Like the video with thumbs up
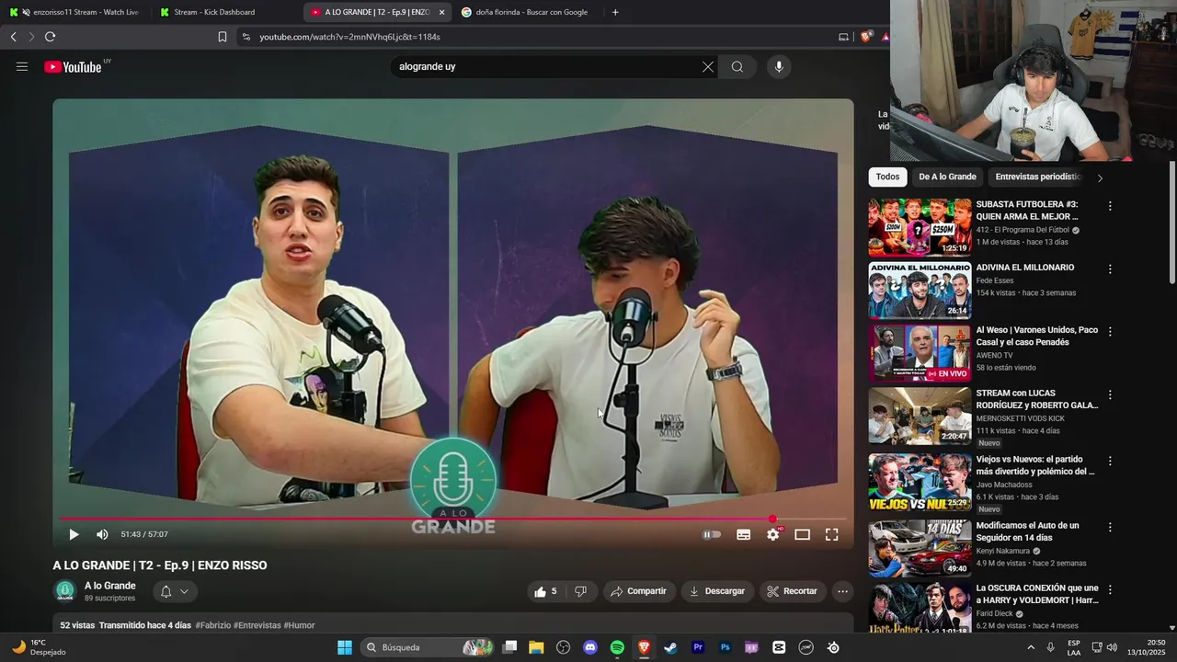The width and height of the screenshot is (1177, 662). 546,591
